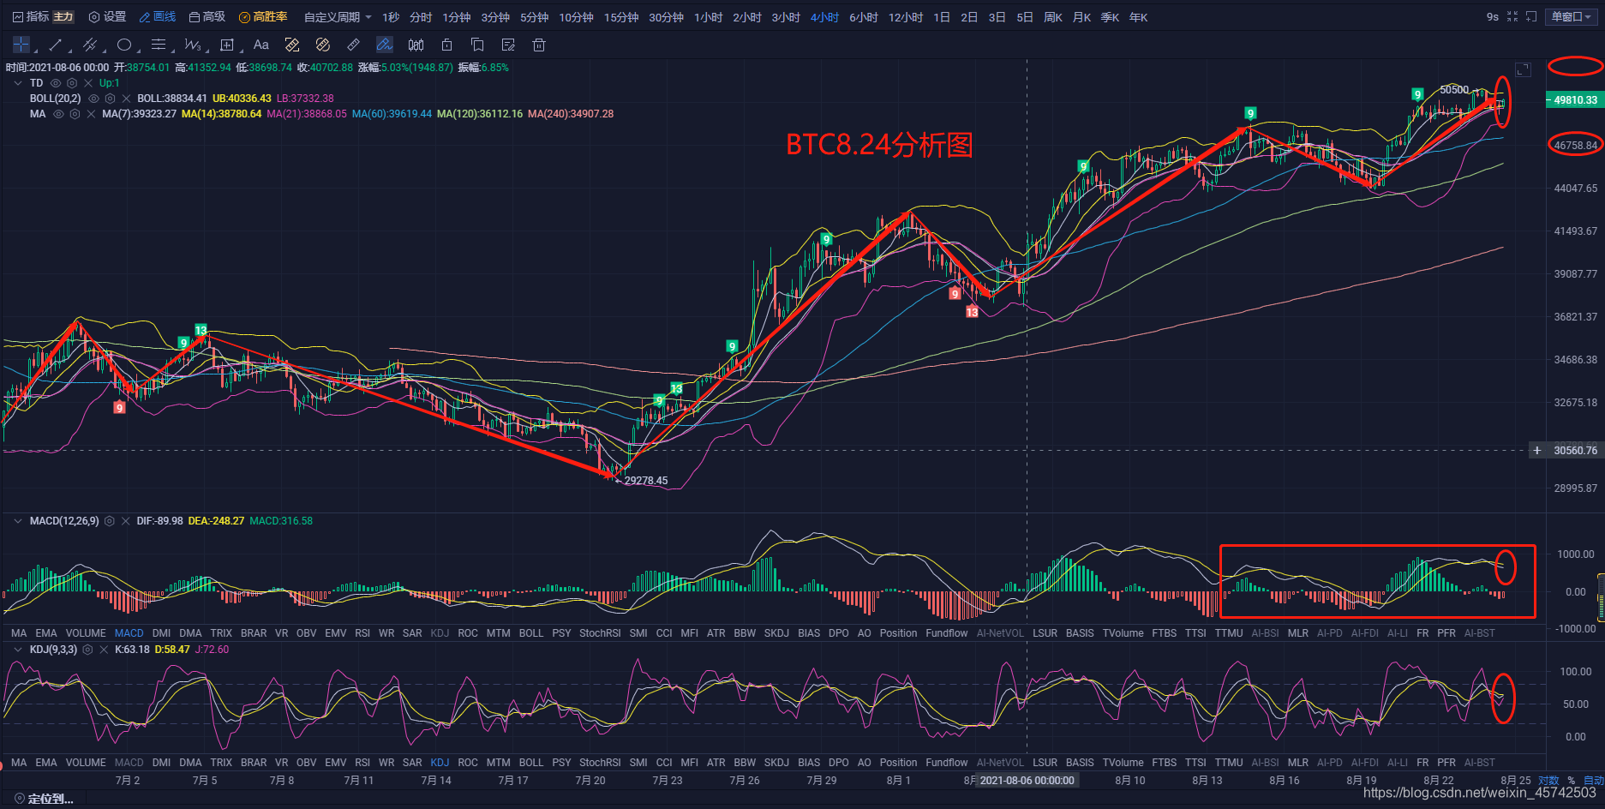Toggle BOLL indicator visibility eye
The image size is (1605, 809).
point(93,99)
